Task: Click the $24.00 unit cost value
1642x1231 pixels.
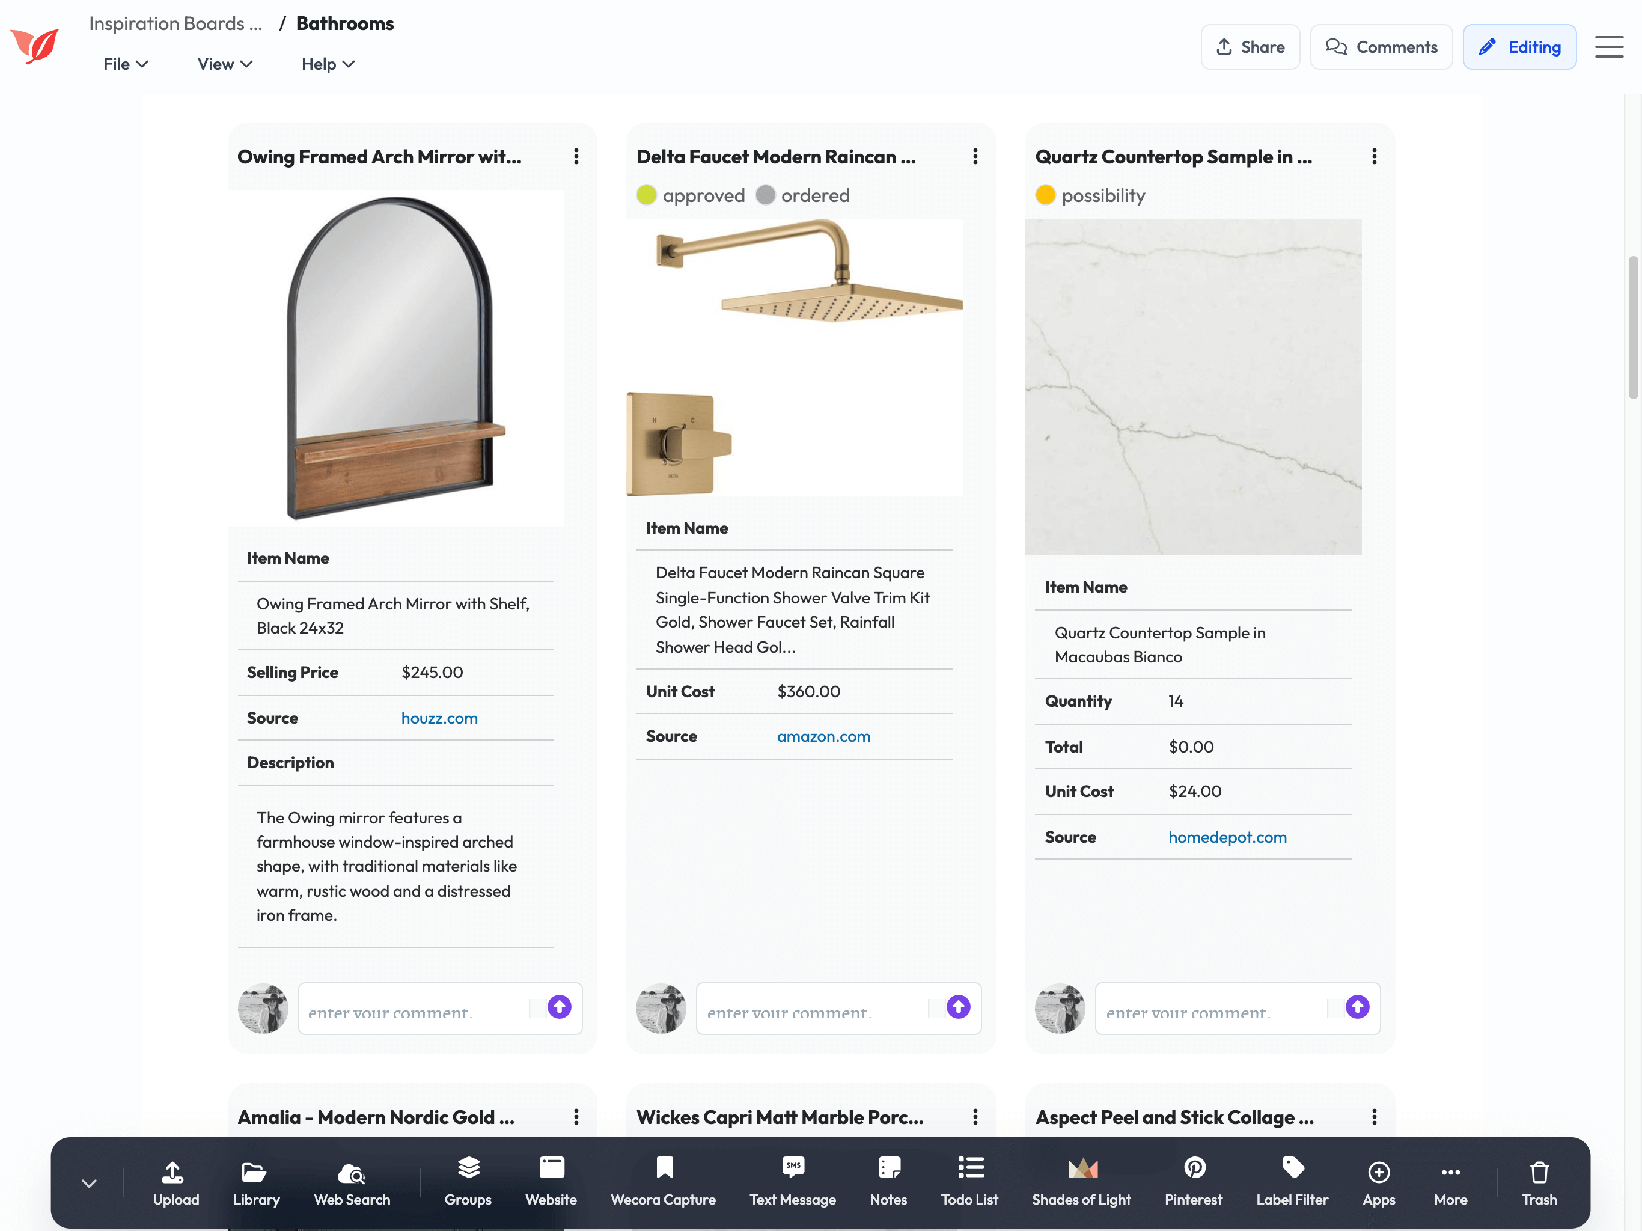Action: [1194, 791]
